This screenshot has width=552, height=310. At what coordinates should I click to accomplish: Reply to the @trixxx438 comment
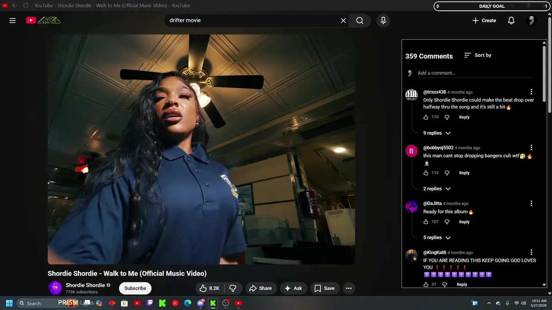pos(464,117)
